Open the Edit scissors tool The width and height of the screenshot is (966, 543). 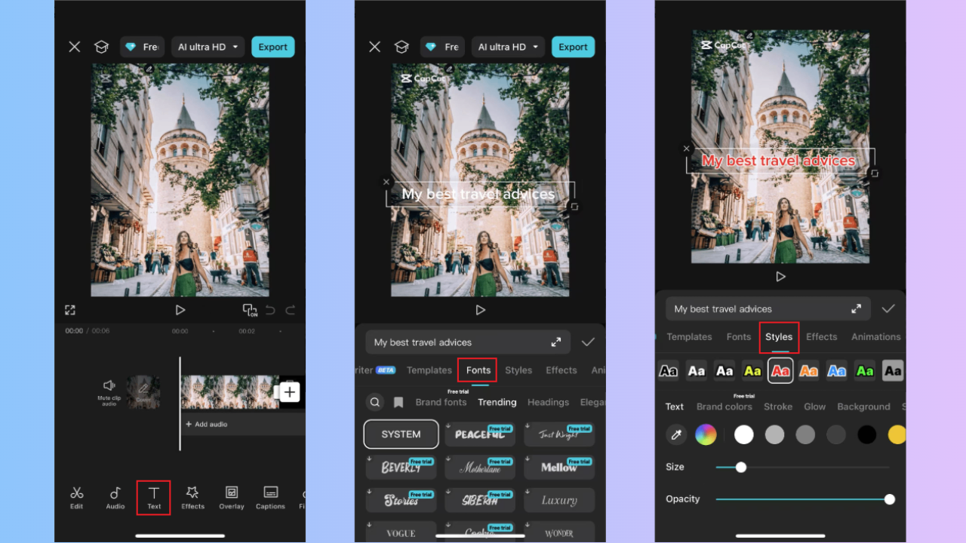point(77,498)
